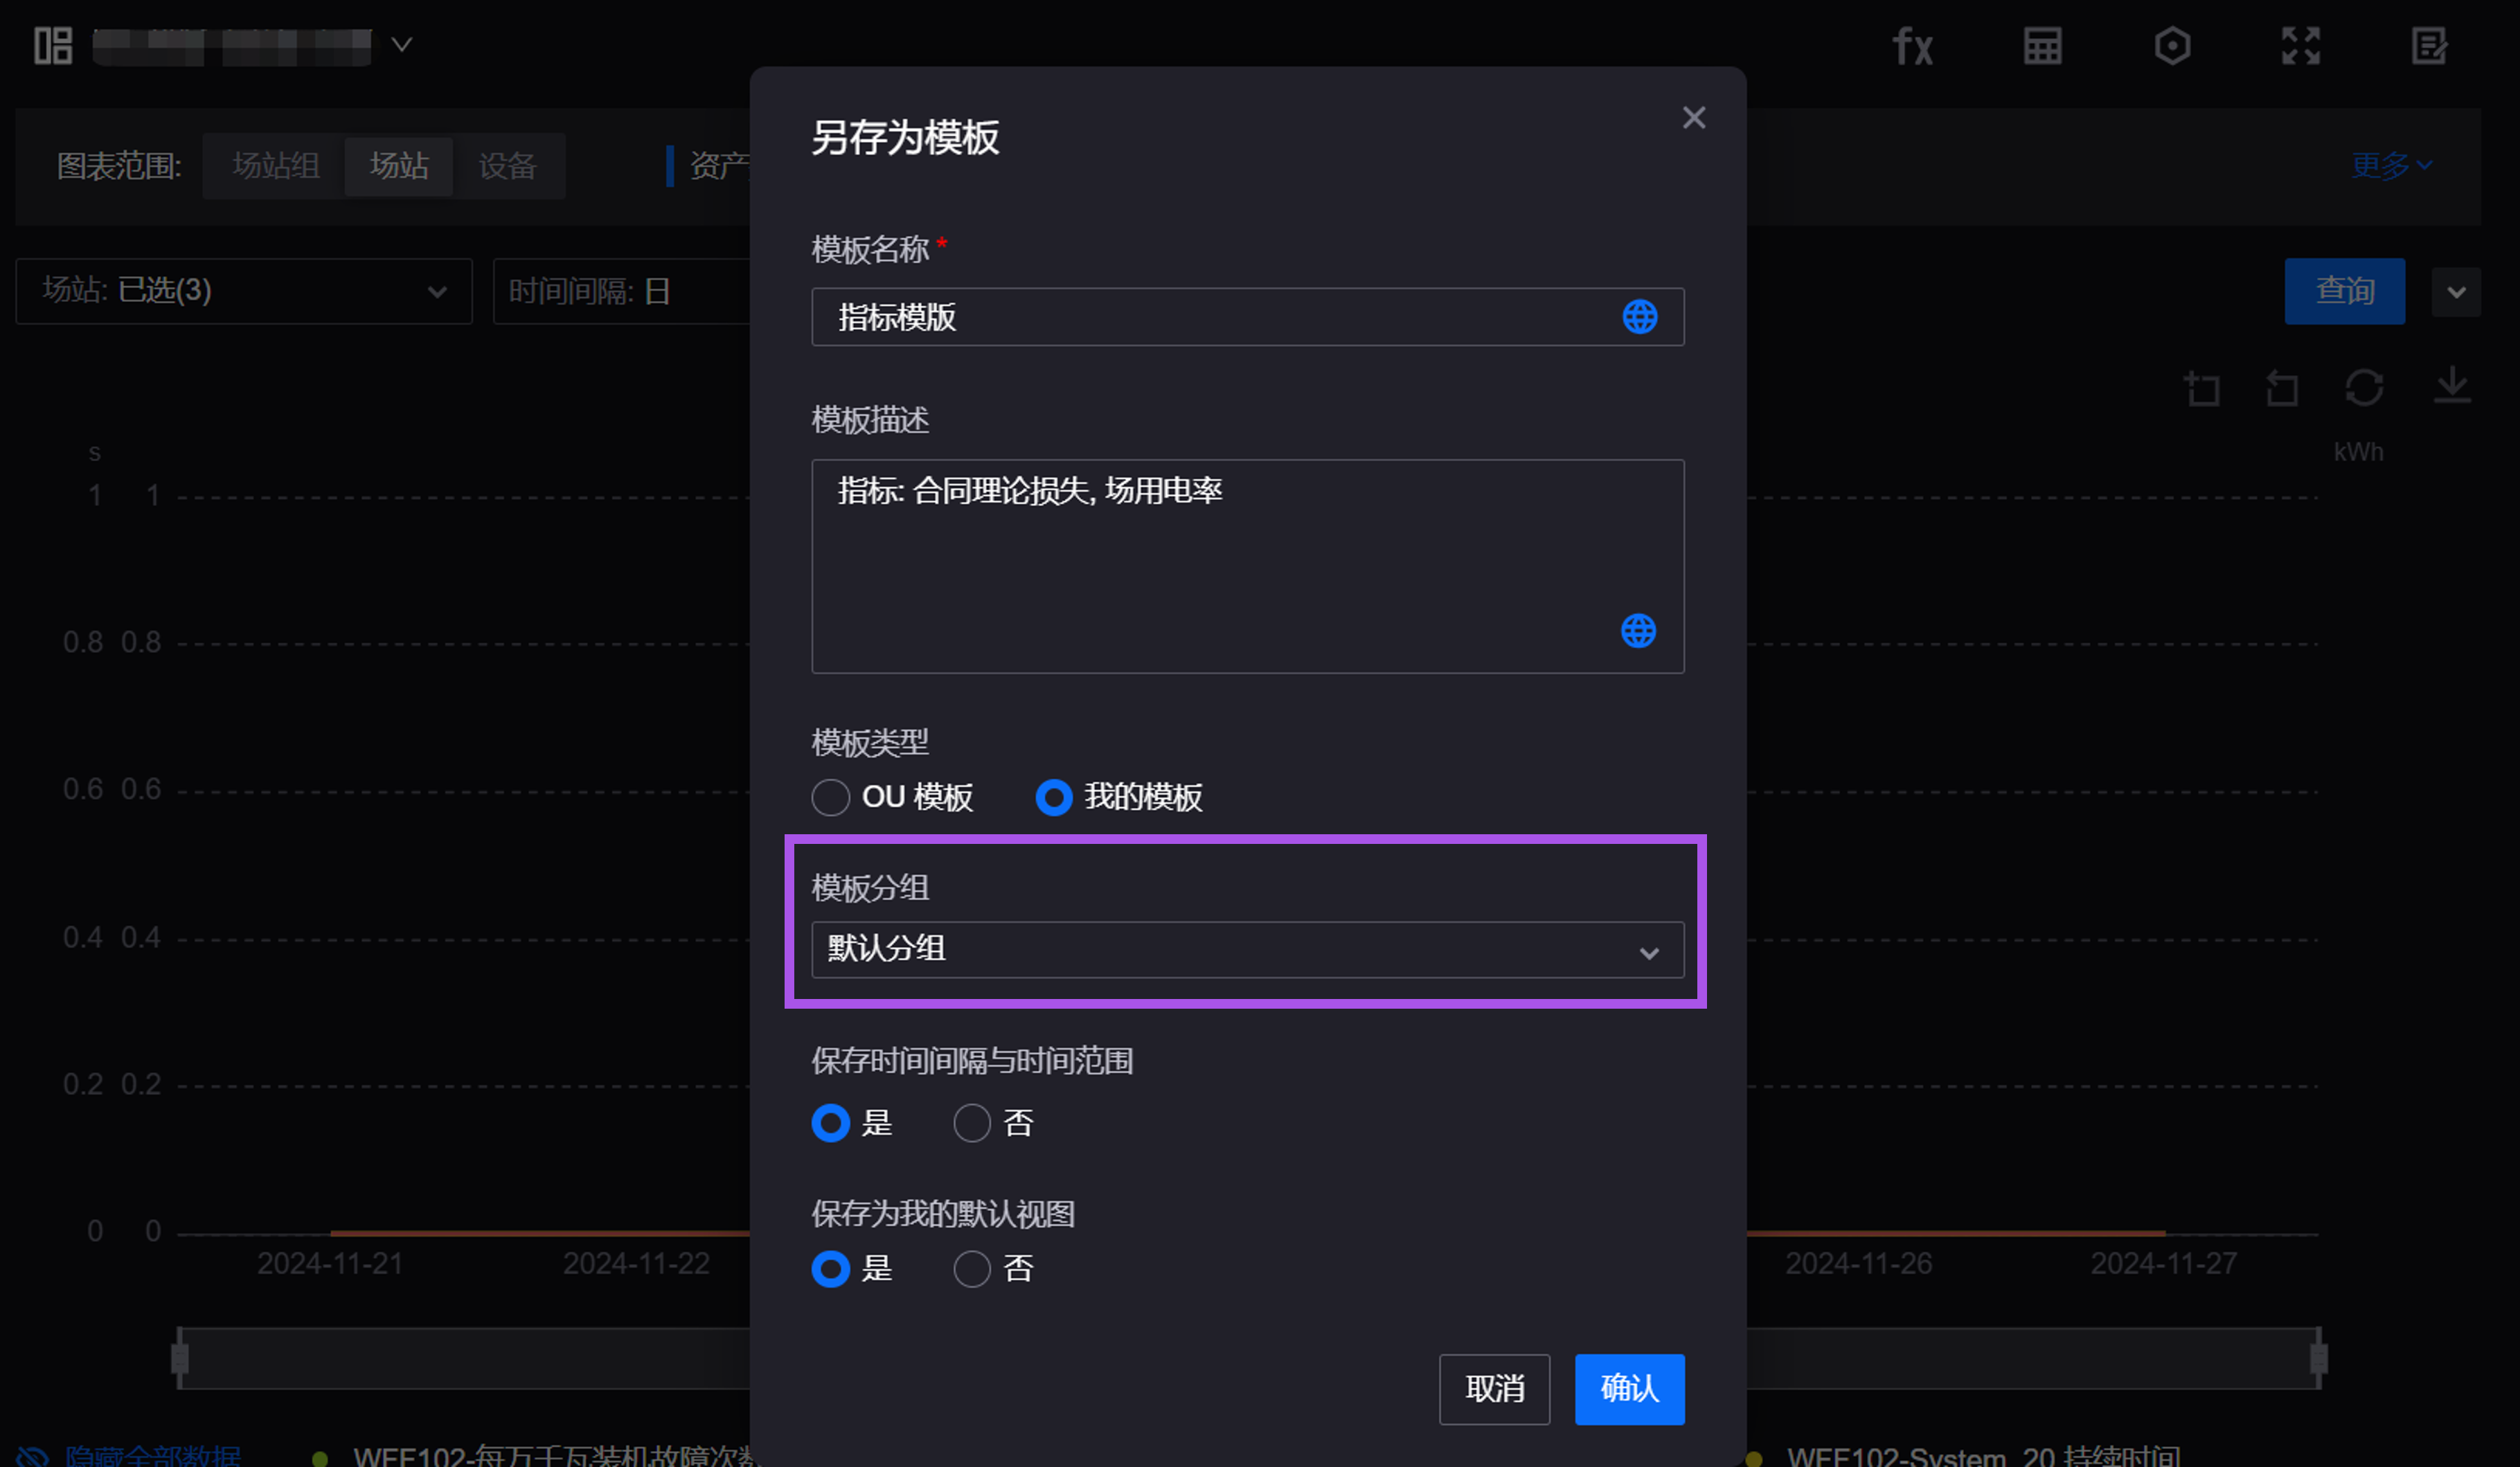Click the chart refresh icon
2520x1467 pixels.
pyautogui.click(x=2364, y=387)
